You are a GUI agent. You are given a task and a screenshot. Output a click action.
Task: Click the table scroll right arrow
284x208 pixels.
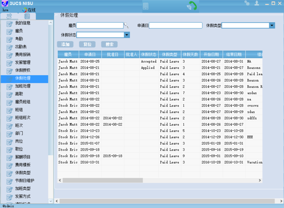click(x=260, y=181)
